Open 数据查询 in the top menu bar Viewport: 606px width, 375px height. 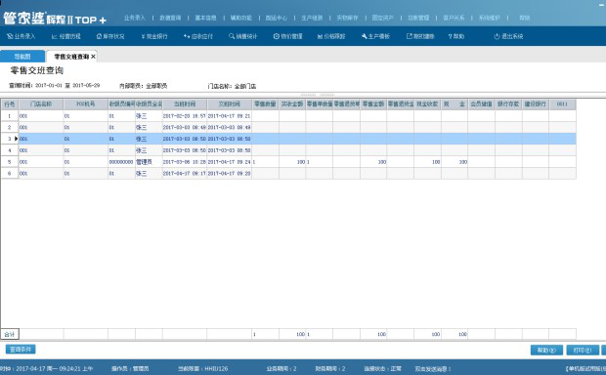click(170, 18)
